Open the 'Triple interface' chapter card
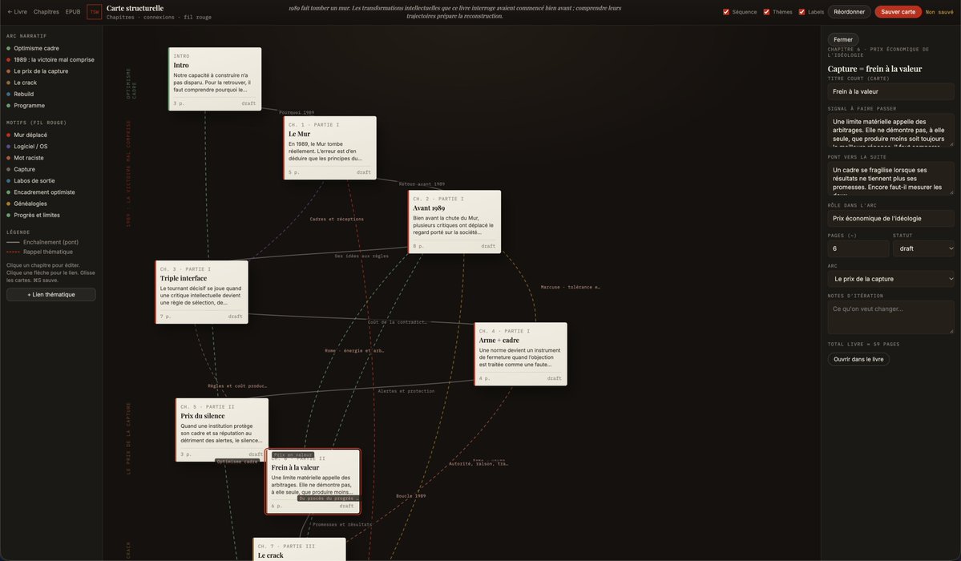961x561 pixels. [x=202, y=293]
